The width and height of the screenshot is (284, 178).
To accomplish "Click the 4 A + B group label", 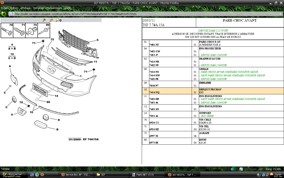I will [x=12, y=46].
